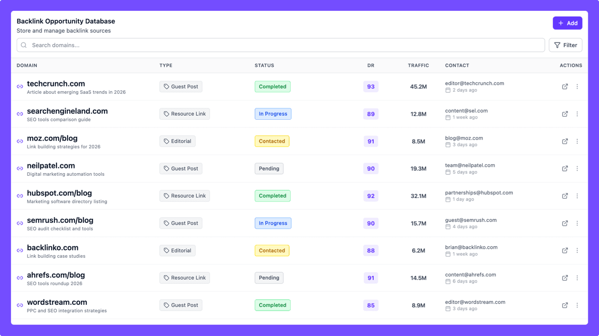Select the Completed status on techcrunch.com
Viewport: 599px width, 336px height.
[x=273, y=87]
